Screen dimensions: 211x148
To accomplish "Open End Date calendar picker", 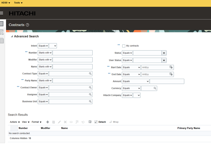I will (171, 74).
